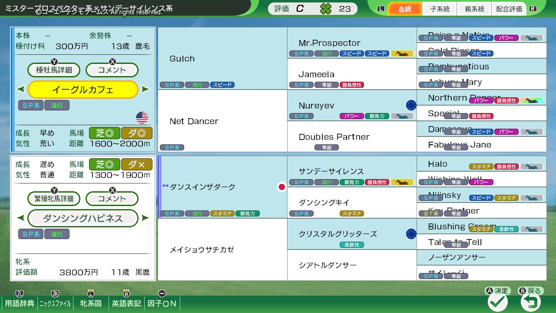Switch to the 配合評価 tab
Screen dimensions: 556x313
click(509, 9)
